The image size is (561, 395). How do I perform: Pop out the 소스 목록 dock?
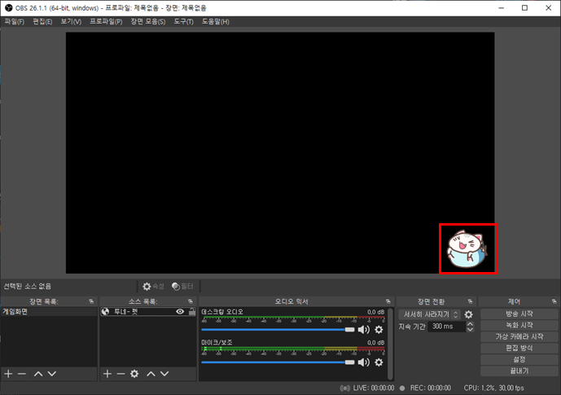[191, 301]
